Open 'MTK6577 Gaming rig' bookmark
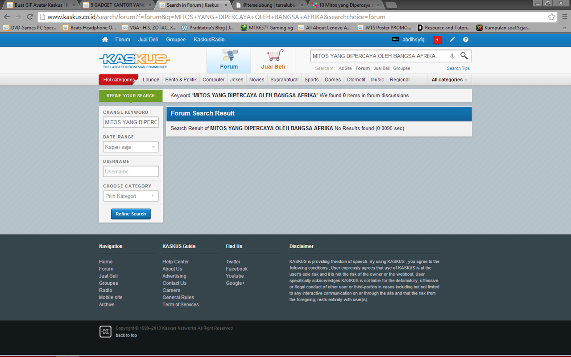This screenshot has width=571, height=357. tap(267, 28)
